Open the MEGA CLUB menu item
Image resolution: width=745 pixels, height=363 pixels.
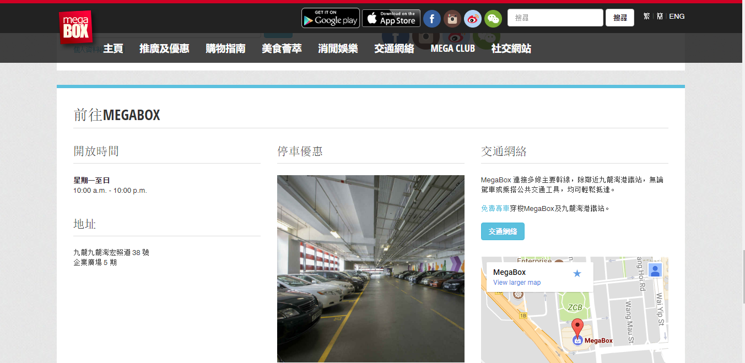click(452, 48)
